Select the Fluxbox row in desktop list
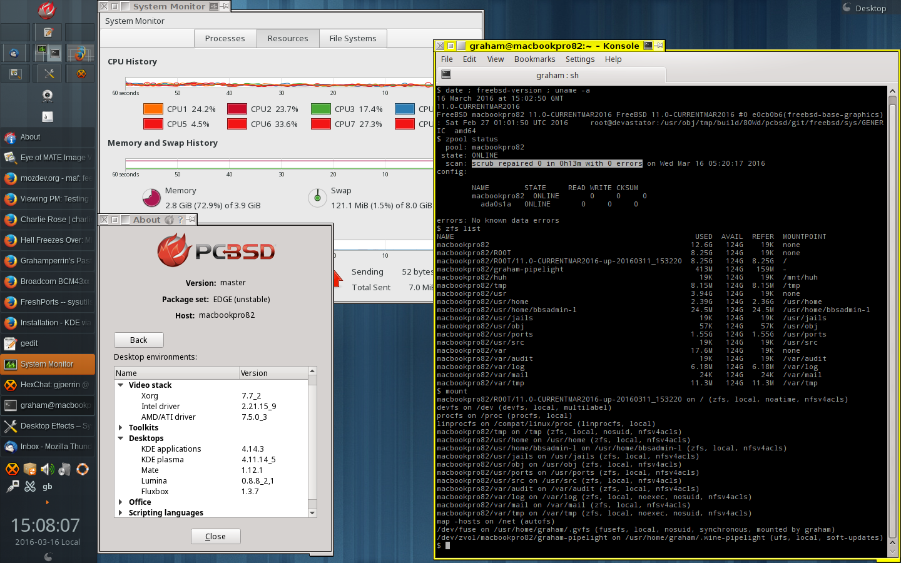The image size is (901, 563). click(x=211, y=492)
